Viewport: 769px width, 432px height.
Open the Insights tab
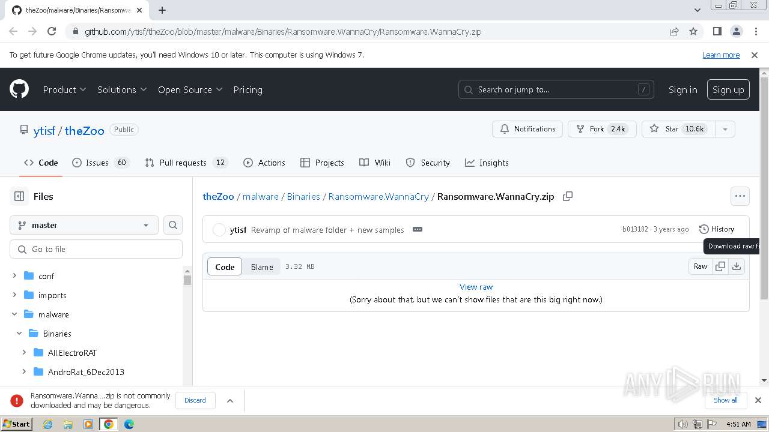(487, 163)
